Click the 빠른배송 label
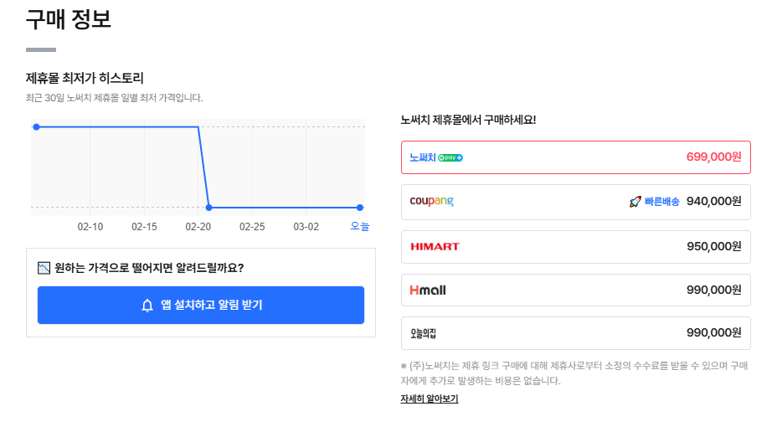 click(661, 202)
